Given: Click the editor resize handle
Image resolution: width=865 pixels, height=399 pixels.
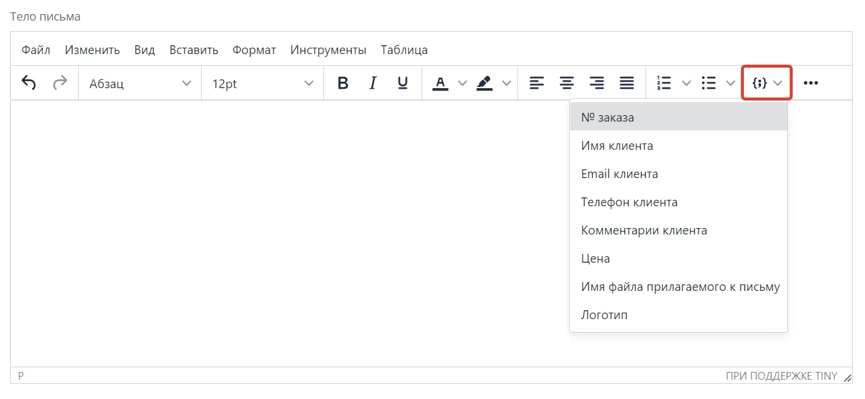Looking at the screenshot, I should coord(847,377).
